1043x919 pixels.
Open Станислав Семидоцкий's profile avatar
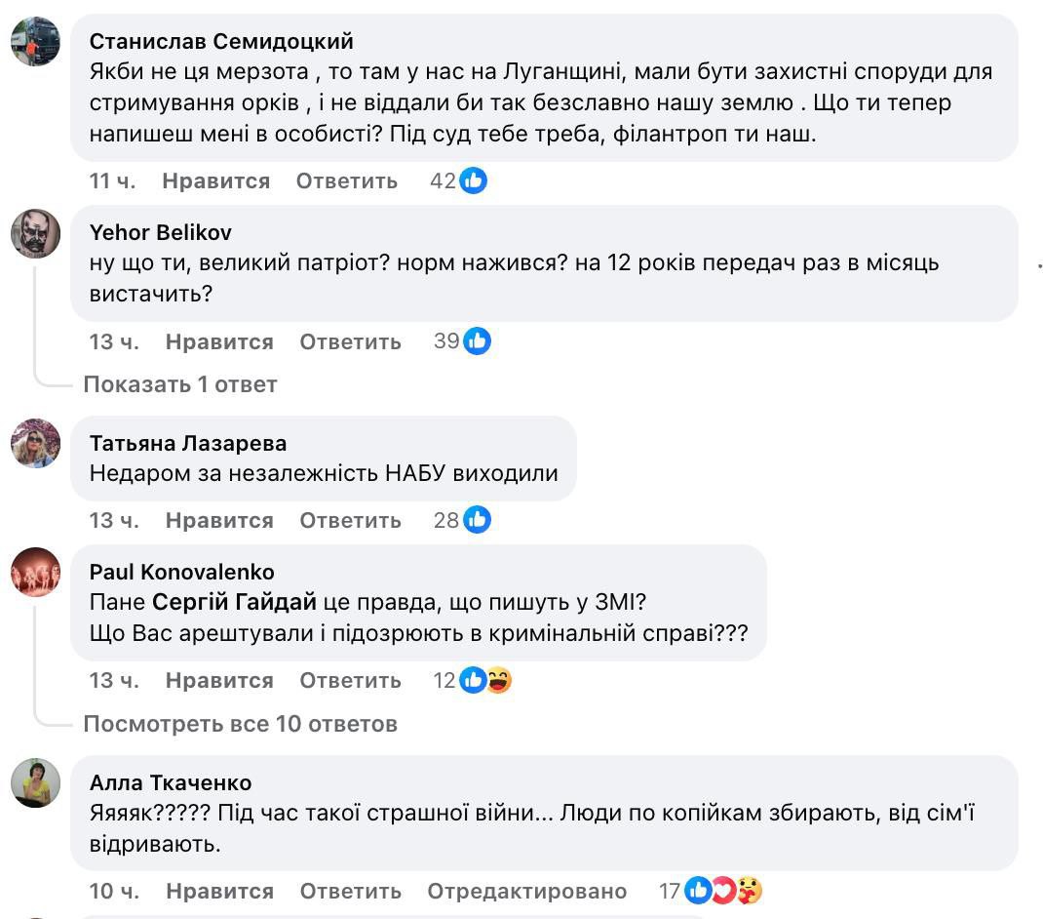coord(35,42)
